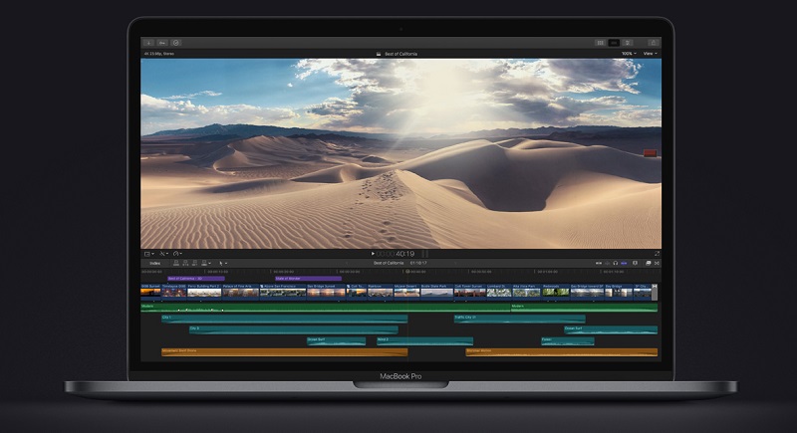Enter fullscreen viewer playback
The image size is (797, 433).
click(x=657, y=253)
